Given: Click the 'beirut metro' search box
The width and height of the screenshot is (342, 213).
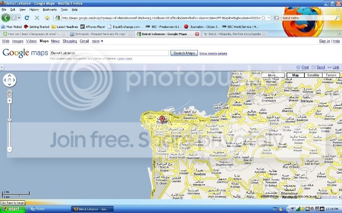Looking at the screenshot, I should [308, 18].
